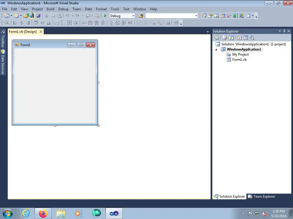Click the Align Tops layout icon
The image size is (293, 219).
[x=36, y=23]
